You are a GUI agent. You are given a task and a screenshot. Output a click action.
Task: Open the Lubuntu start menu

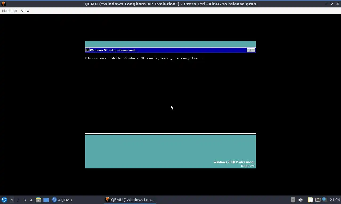4,200
